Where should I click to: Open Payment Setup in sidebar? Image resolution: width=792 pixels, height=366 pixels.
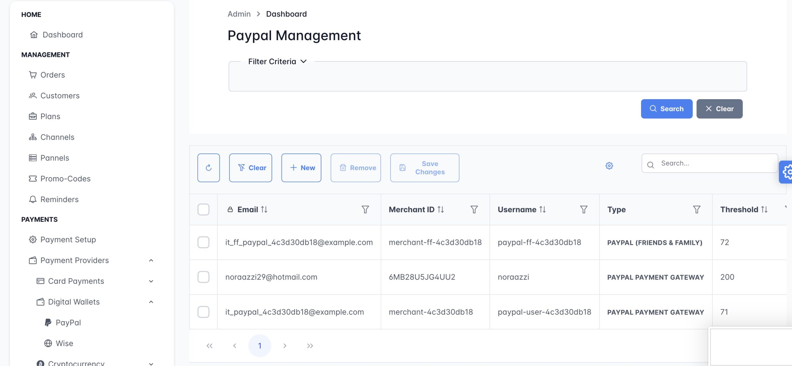coord(62,240)
